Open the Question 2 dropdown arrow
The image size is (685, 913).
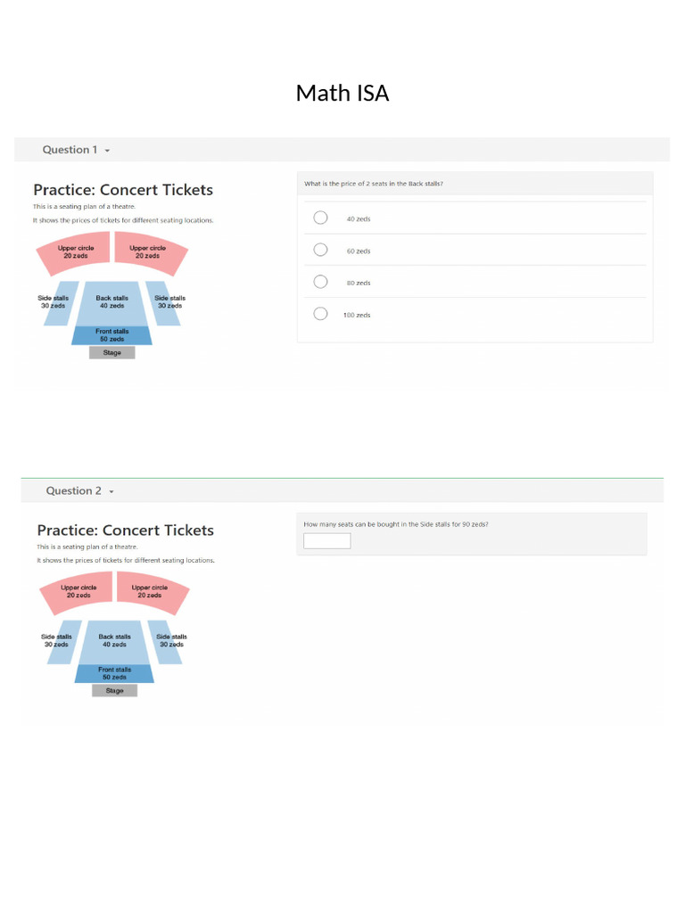(111, 491)
